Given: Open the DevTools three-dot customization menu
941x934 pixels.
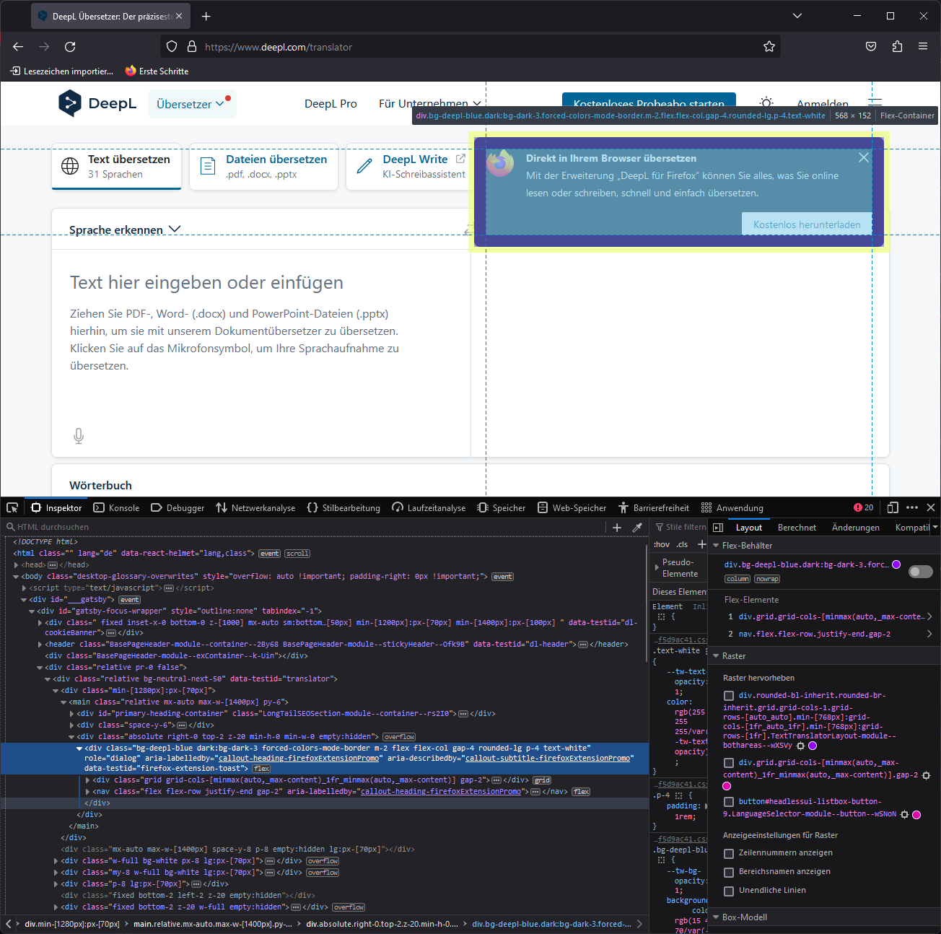Looking at the screenshot, I should point(912,507).
